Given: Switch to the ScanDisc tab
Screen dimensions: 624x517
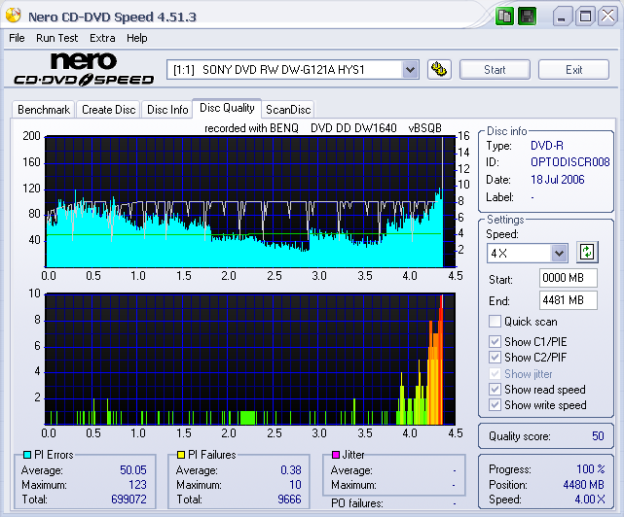Looking at the screenshot, I should click(x=288, y=110).
